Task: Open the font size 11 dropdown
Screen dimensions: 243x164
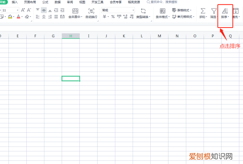Action: tap(17, 10)
